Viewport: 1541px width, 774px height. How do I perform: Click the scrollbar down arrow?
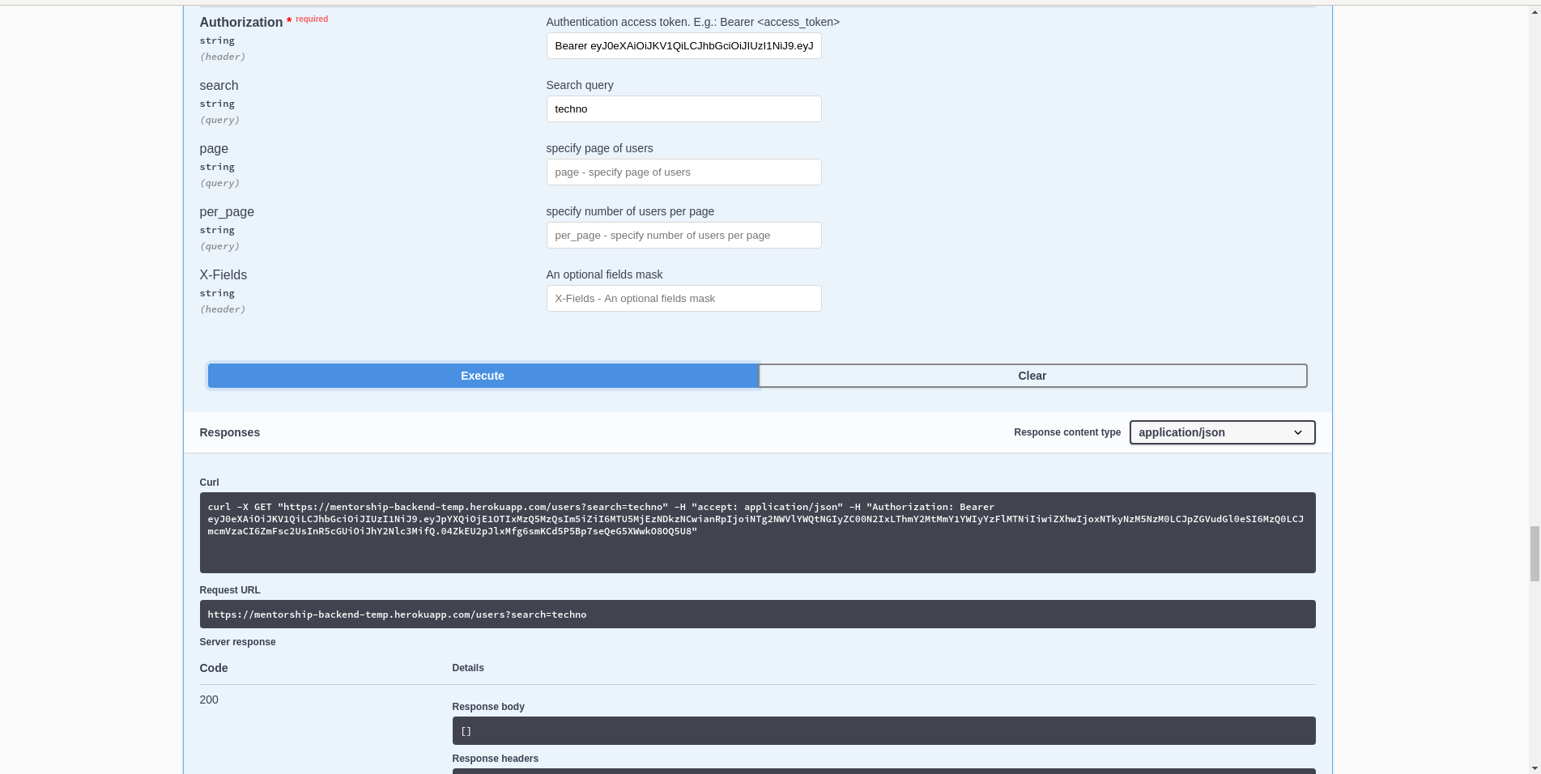click(1535, 768)
